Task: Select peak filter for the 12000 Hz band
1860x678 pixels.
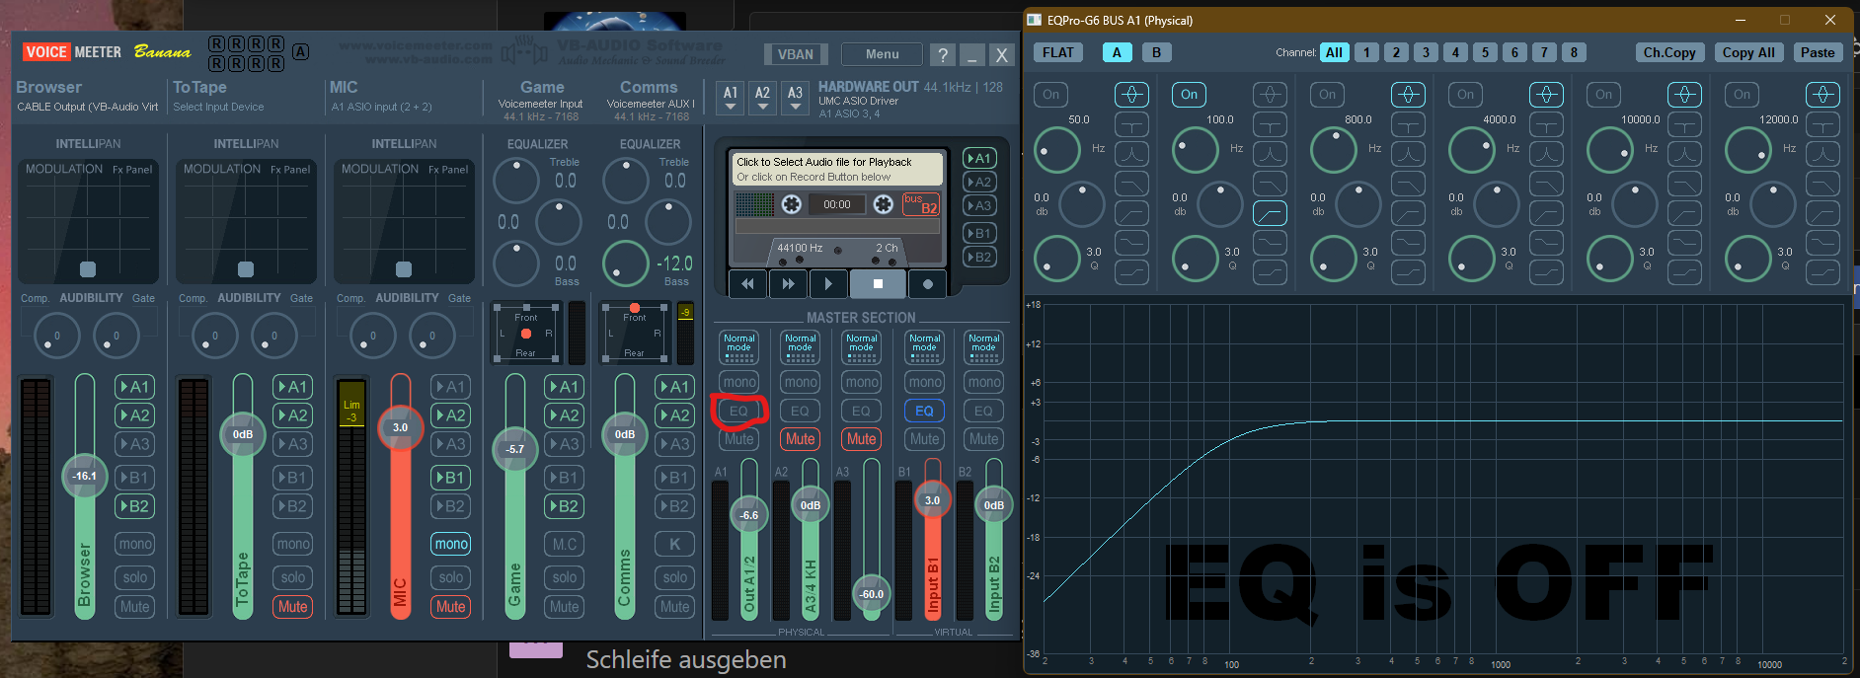Action: 1822,95
